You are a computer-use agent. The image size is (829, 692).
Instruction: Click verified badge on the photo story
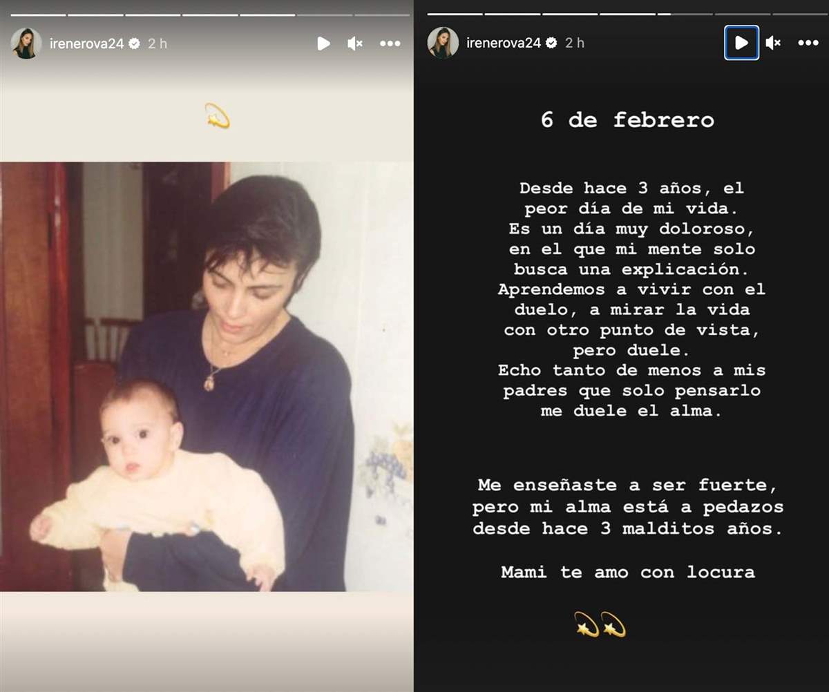click(x=134, y=44)
